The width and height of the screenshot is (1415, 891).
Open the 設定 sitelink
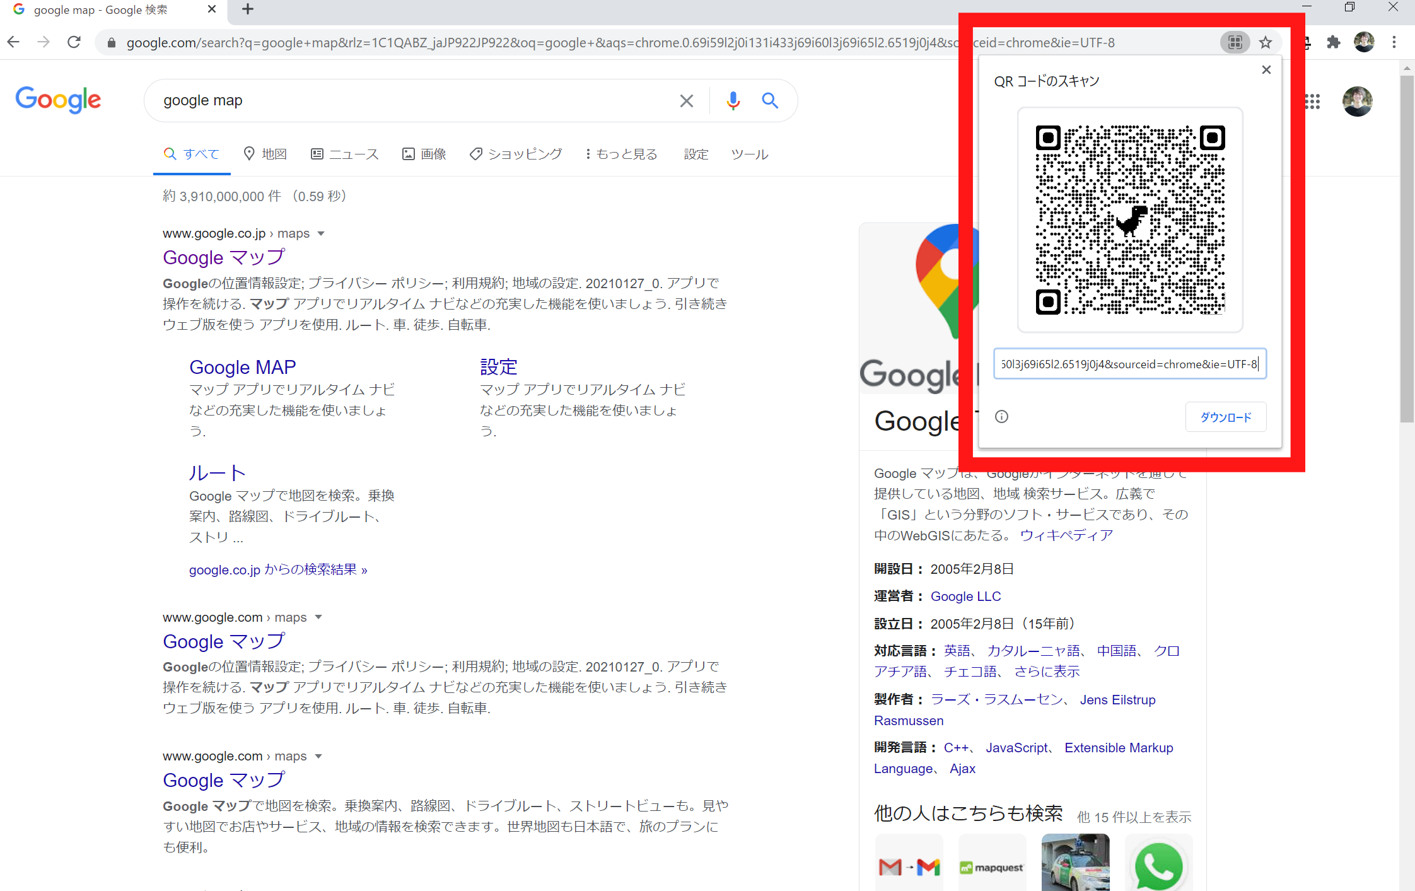click(498, 367)
